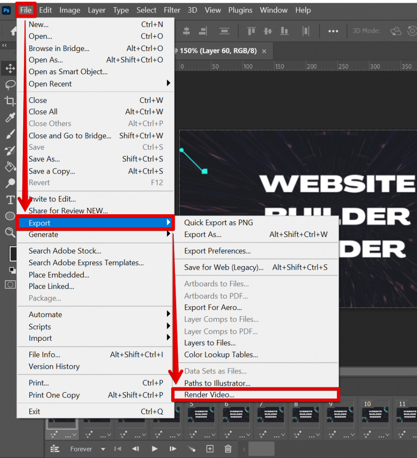Select the Lasso tool
The width and height of the screenshot is (417, 458).
(x=10, y=85)
